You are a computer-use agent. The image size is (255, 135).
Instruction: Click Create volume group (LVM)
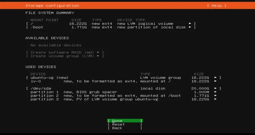(65, 56)
